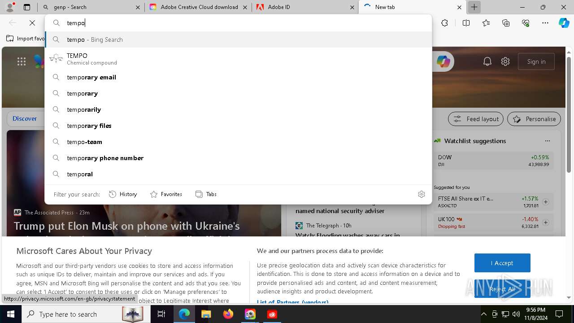Click I Accept on privacy banner
The width and height of the screenshot is (574, 323).
[502, 263]
